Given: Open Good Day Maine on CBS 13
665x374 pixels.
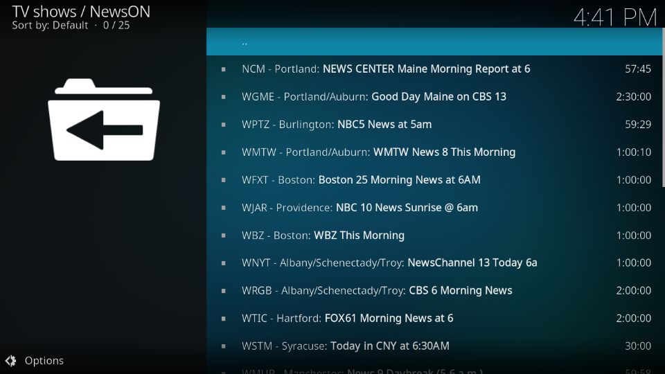Looking at the screenshot, I should pos(434,97).
